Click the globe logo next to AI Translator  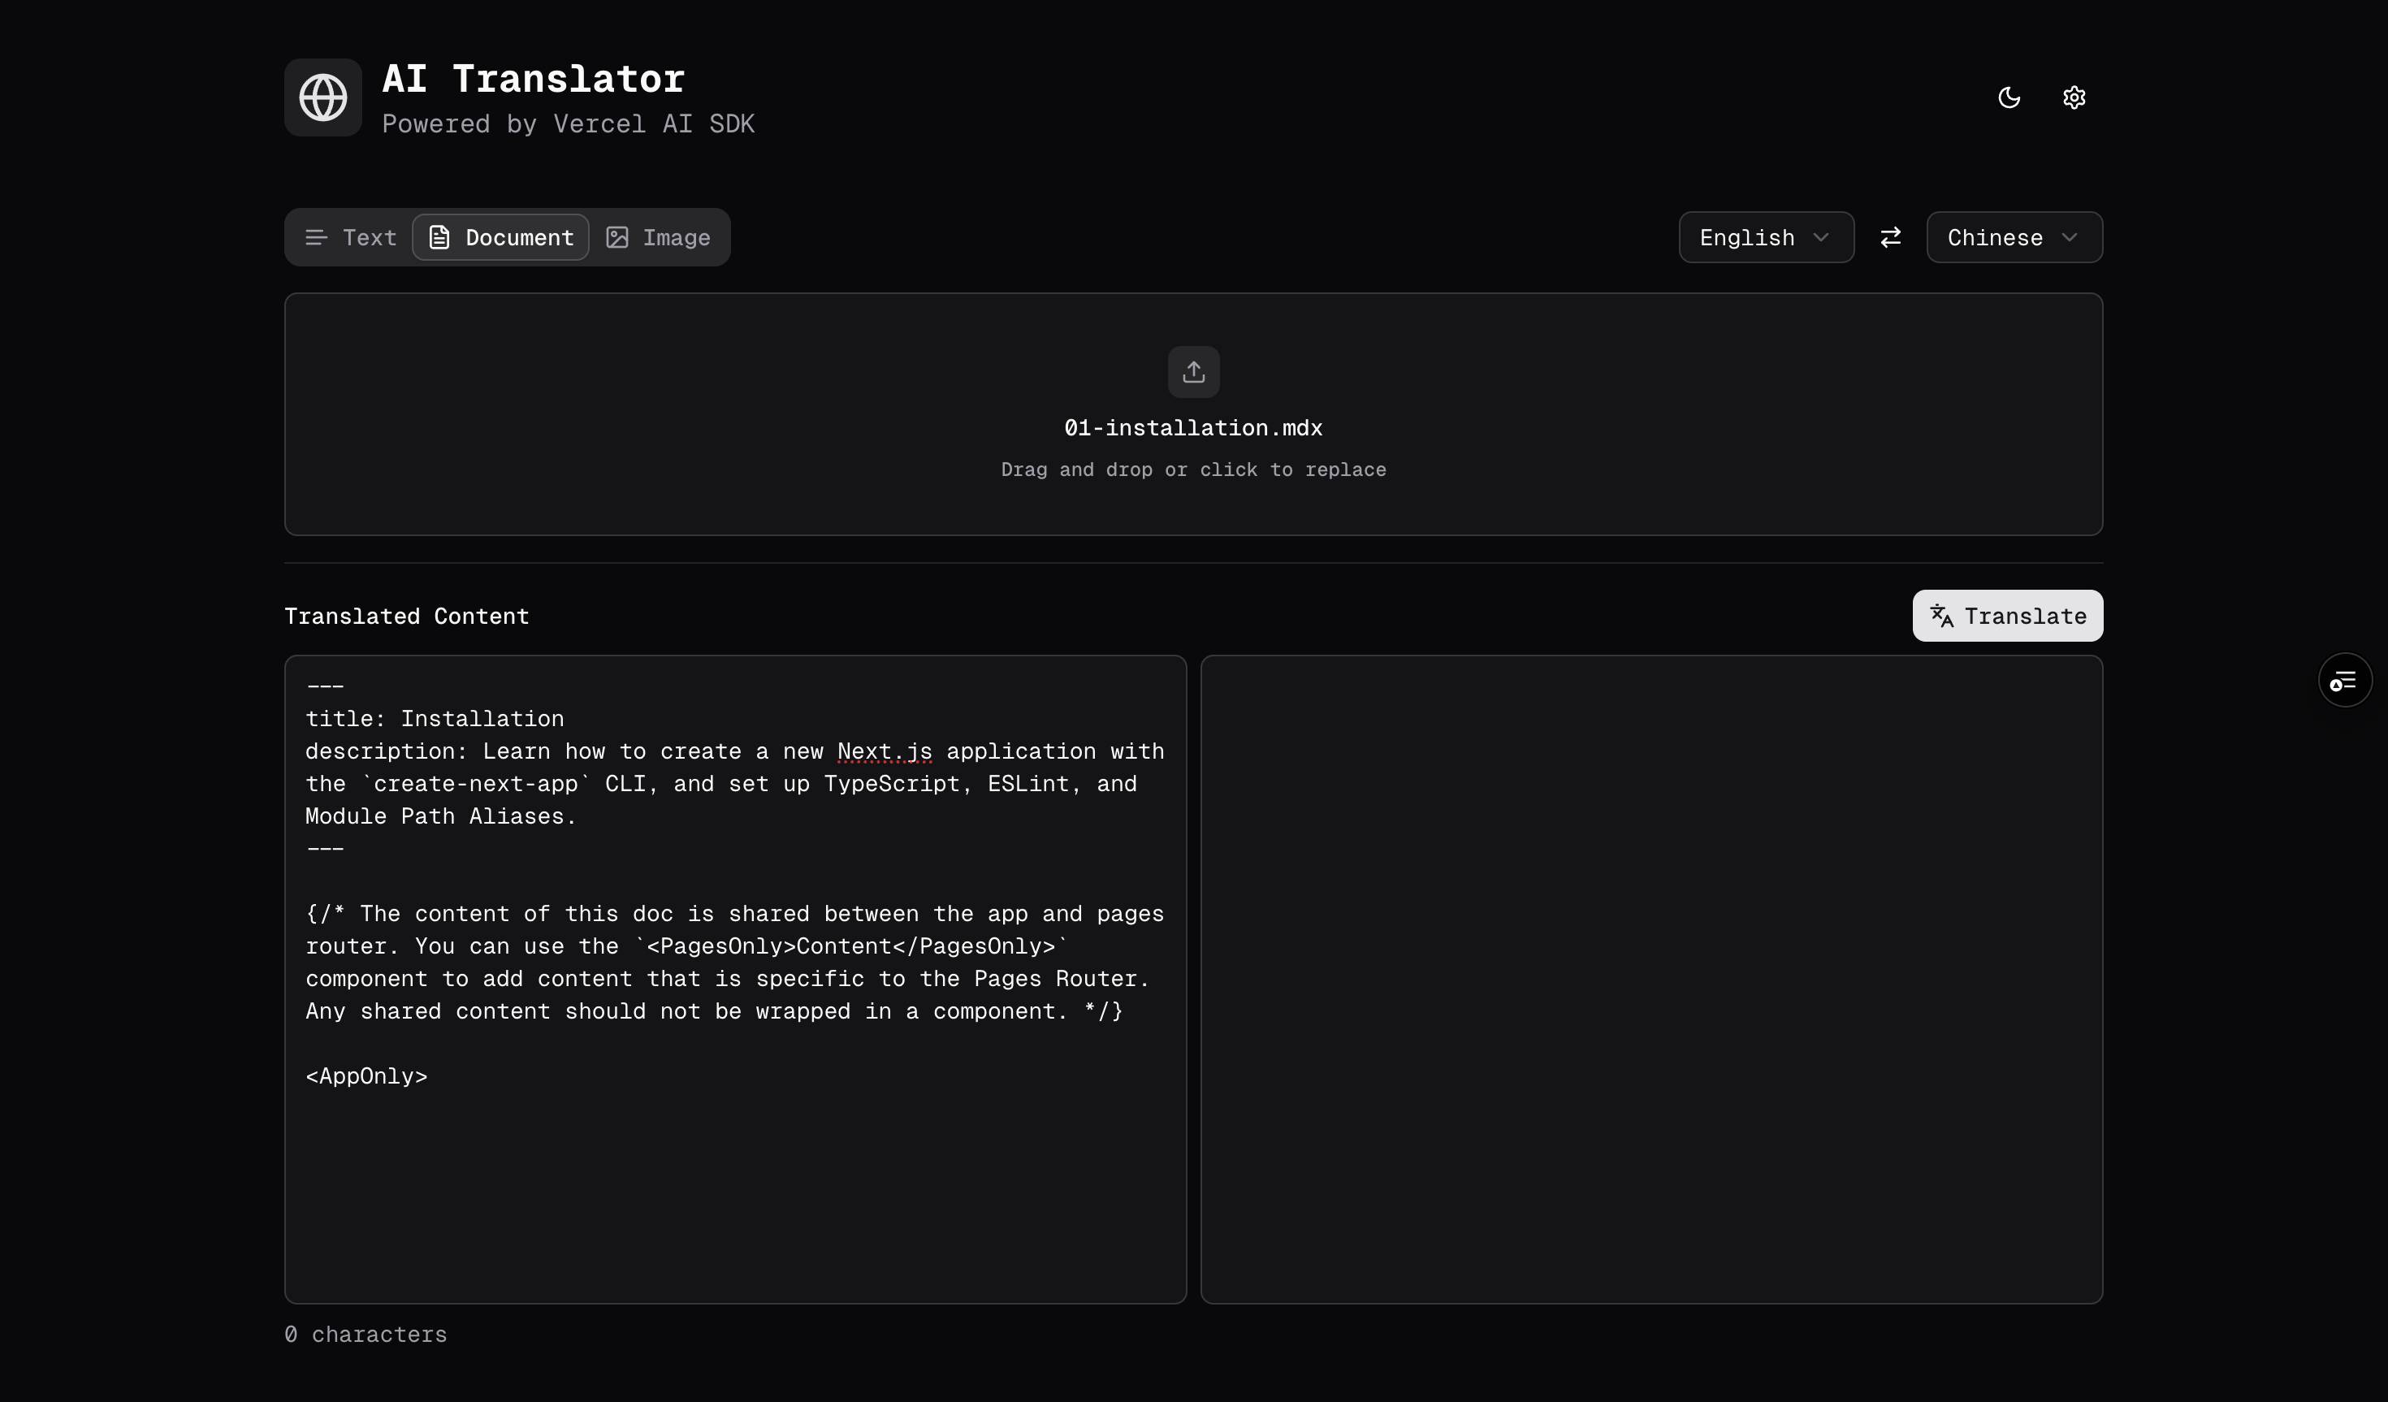point(323,97)
